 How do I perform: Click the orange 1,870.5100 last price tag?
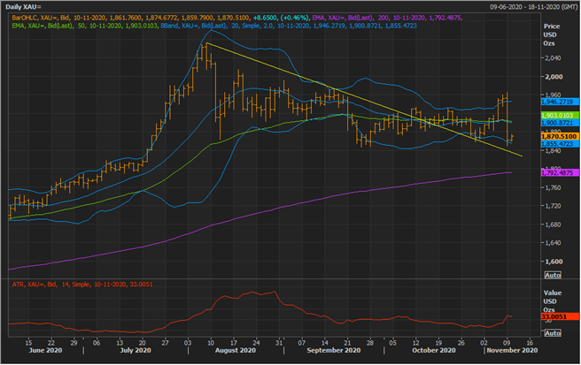coord(560,136)
